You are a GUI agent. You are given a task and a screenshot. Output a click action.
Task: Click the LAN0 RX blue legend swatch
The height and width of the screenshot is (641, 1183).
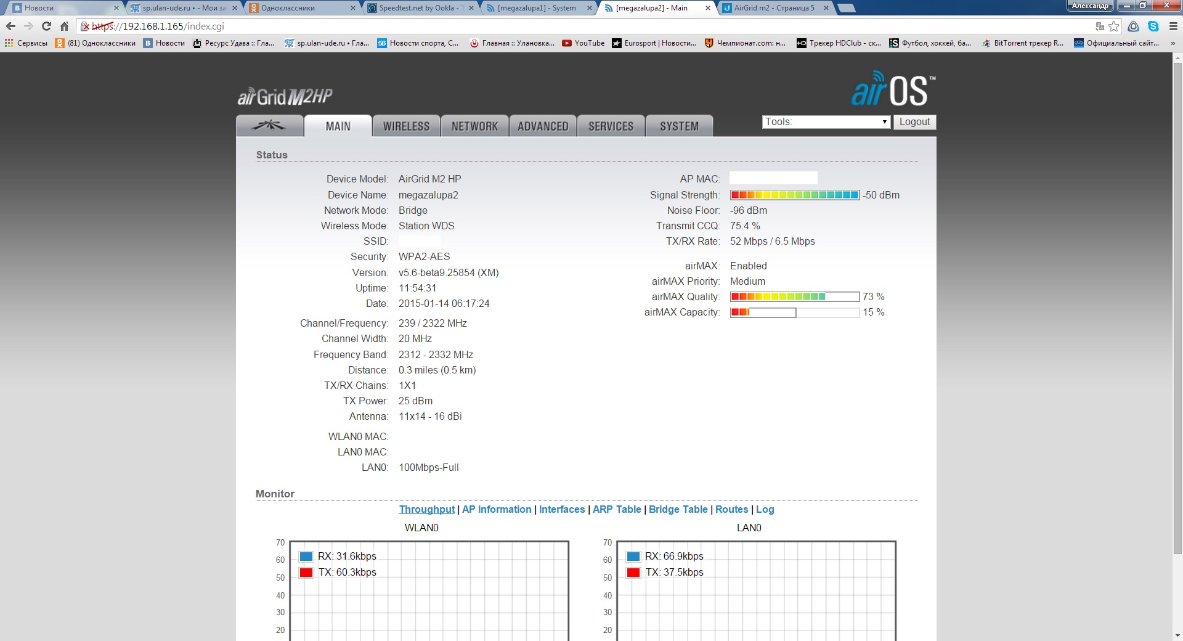pos(633,557)
